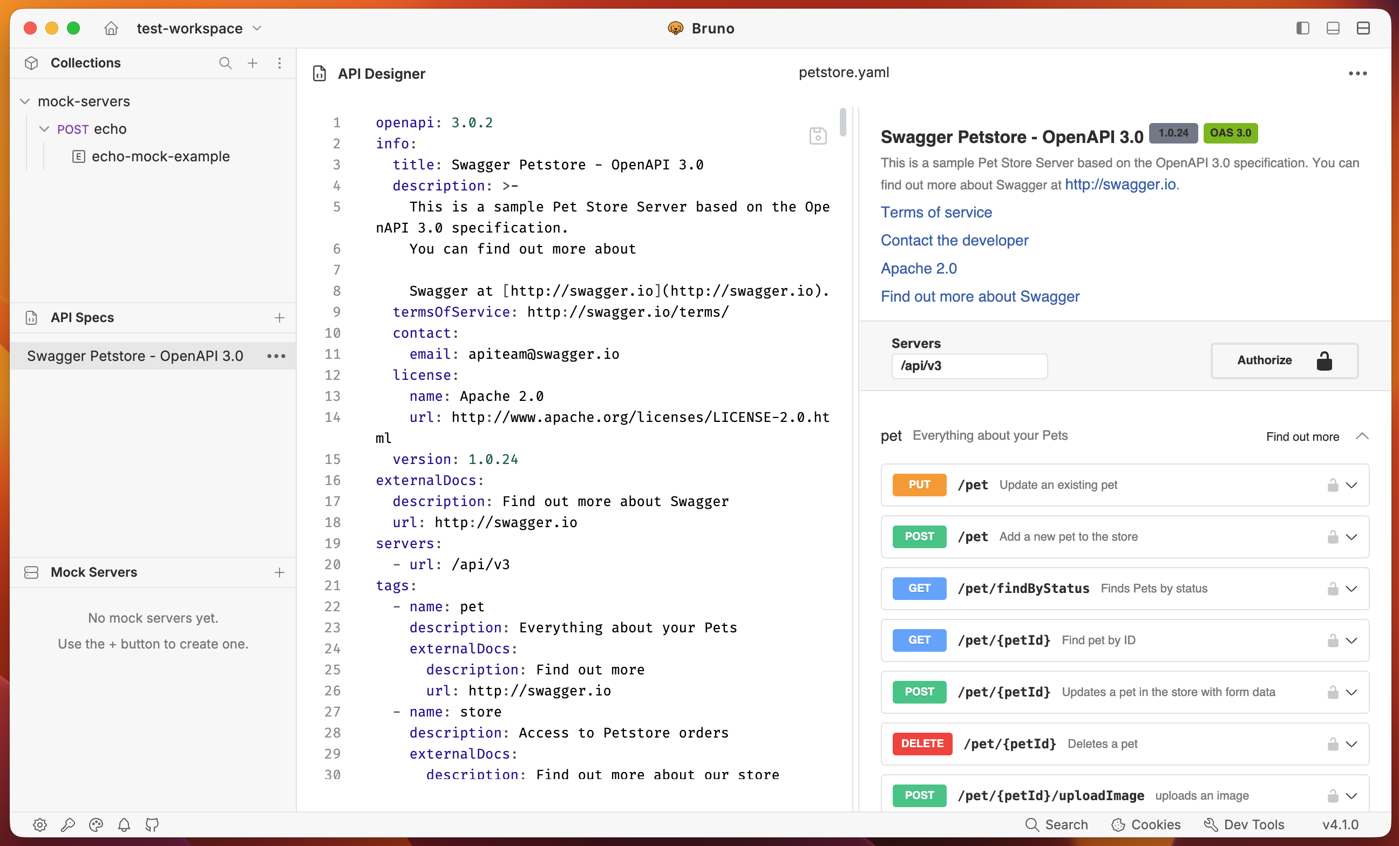Expand POST /pet/{petId} form data operation
Viewport: 1399px width, 846px height.
point(1352,692)
